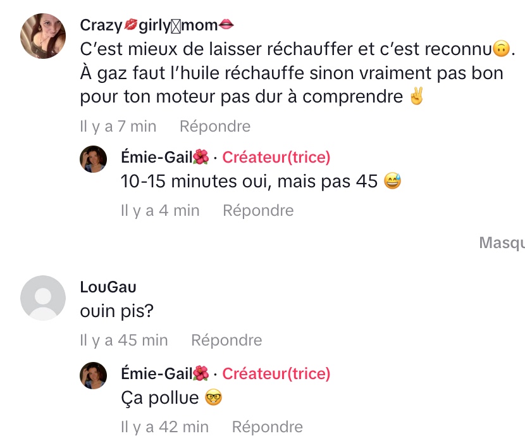Tap the "Il y a 45 min" timestamp
The height and width of the screenshot is (443, 525).
click(124, 340)
